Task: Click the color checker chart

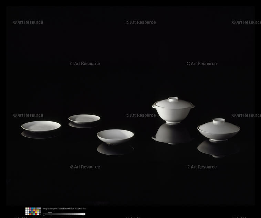Action: [33, 211]
